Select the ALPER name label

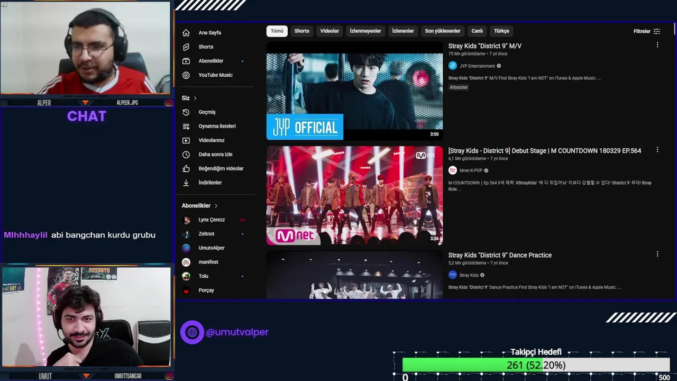point(44,103)
